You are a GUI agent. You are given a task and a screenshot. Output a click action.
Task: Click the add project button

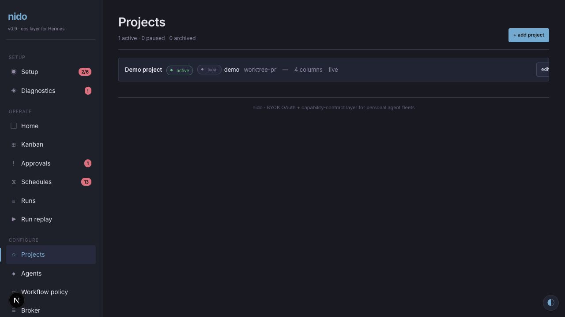click(x=529, y=35)
